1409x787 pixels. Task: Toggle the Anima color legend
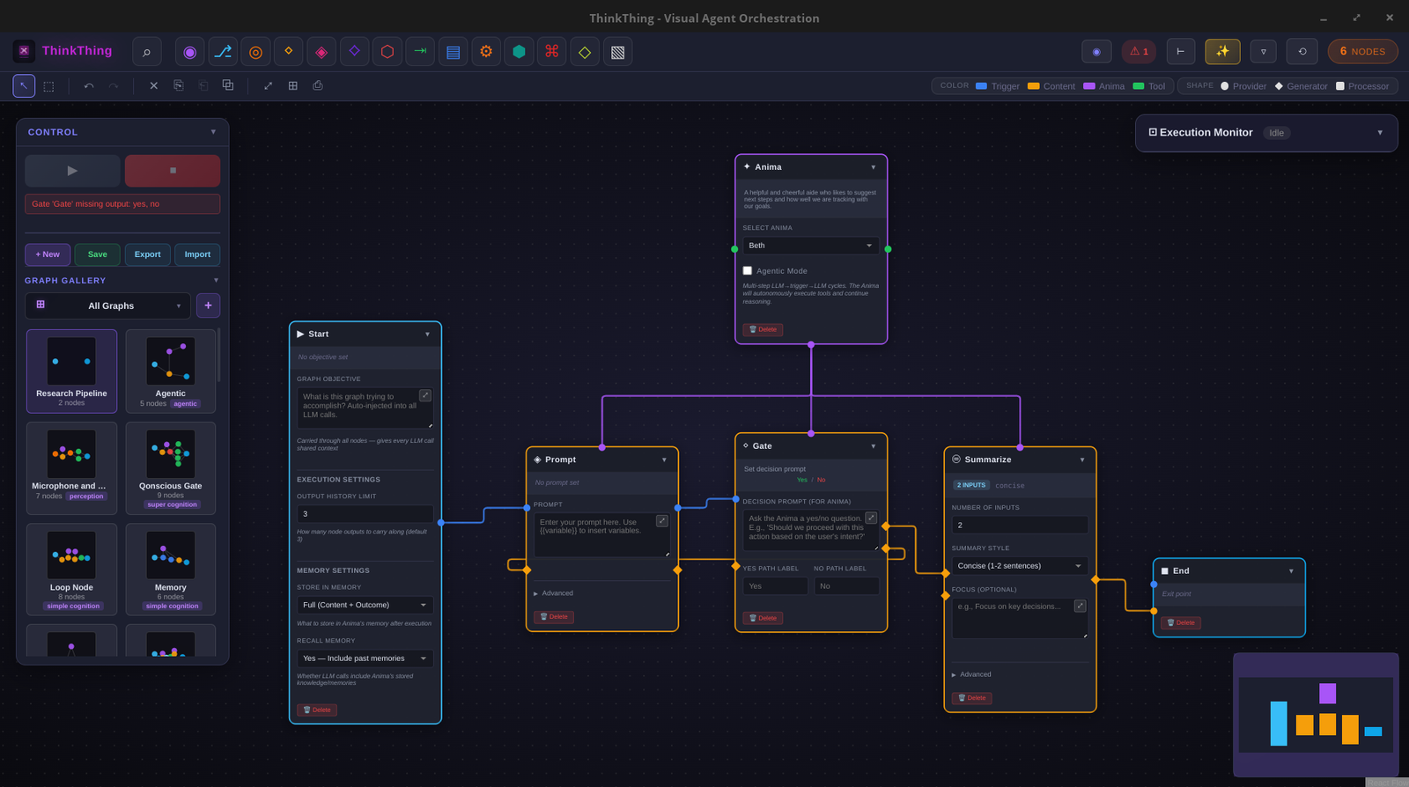1103,86
